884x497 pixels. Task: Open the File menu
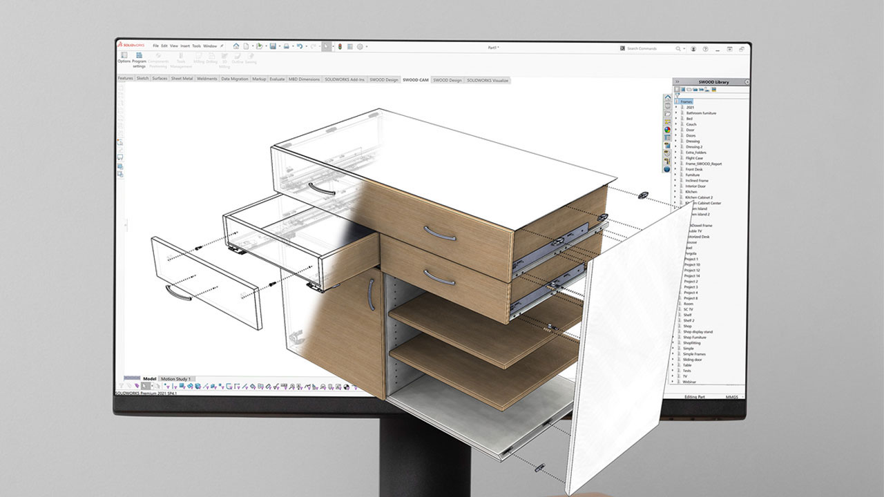[x=155, y=46]
